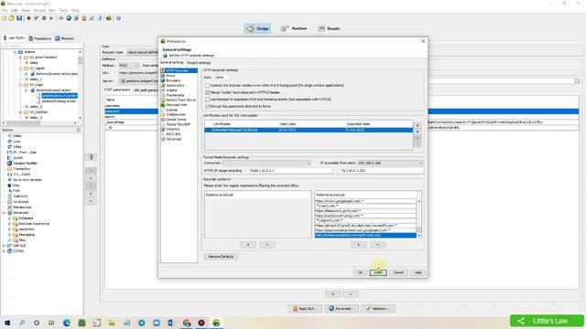Open the Collaboration preferences category
The image size is (586, 329).
(176, 114)
